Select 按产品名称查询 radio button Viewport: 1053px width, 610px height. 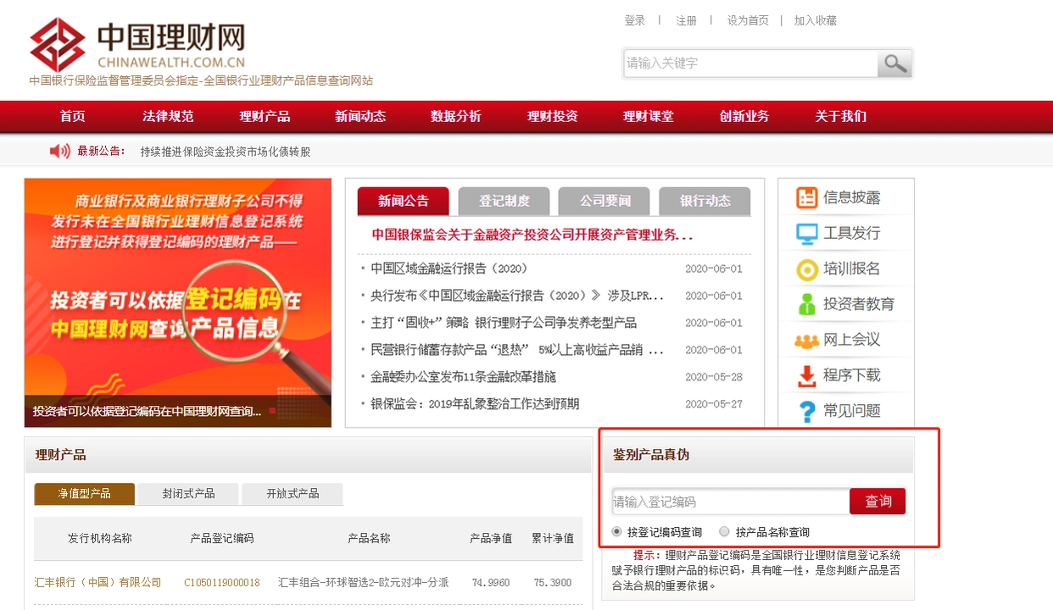click(724, 532)
